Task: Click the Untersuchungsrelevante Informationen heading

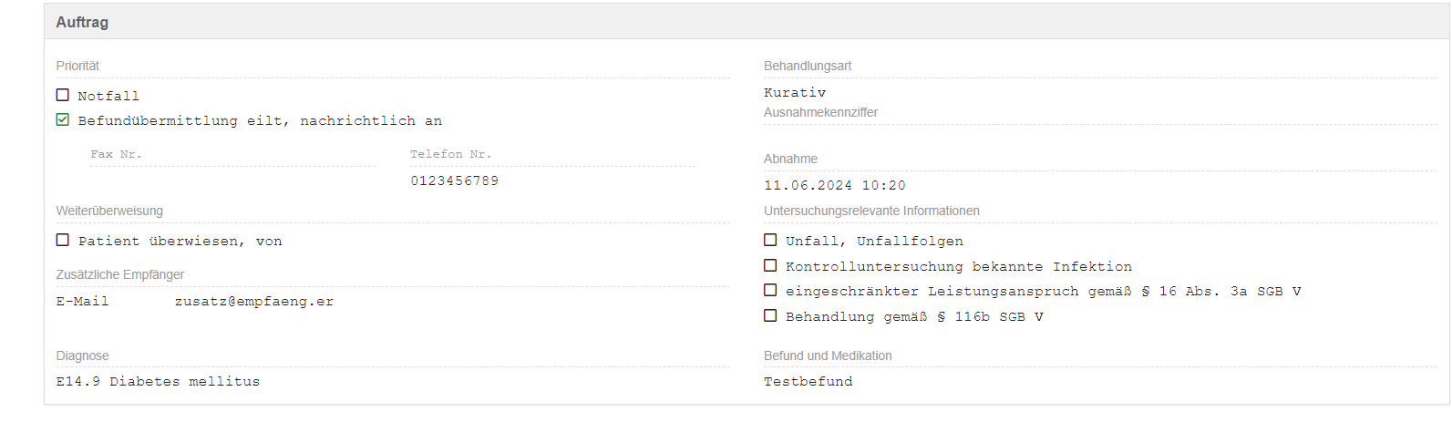Action: pyautogui.click(x=871, y=211)
